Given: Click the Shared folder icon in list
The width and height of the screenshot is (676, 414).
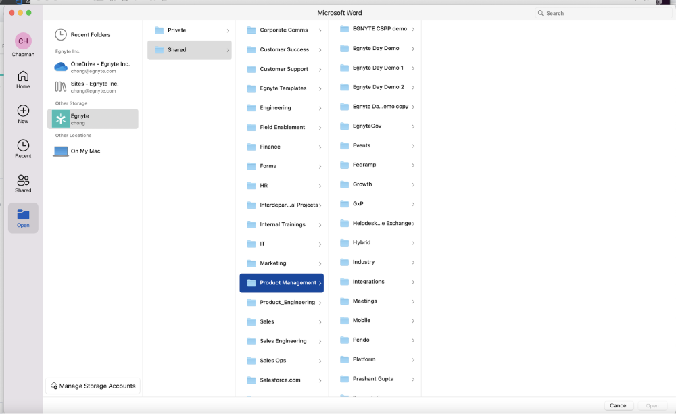Looking at the screenshot, I should coord(159,49).
